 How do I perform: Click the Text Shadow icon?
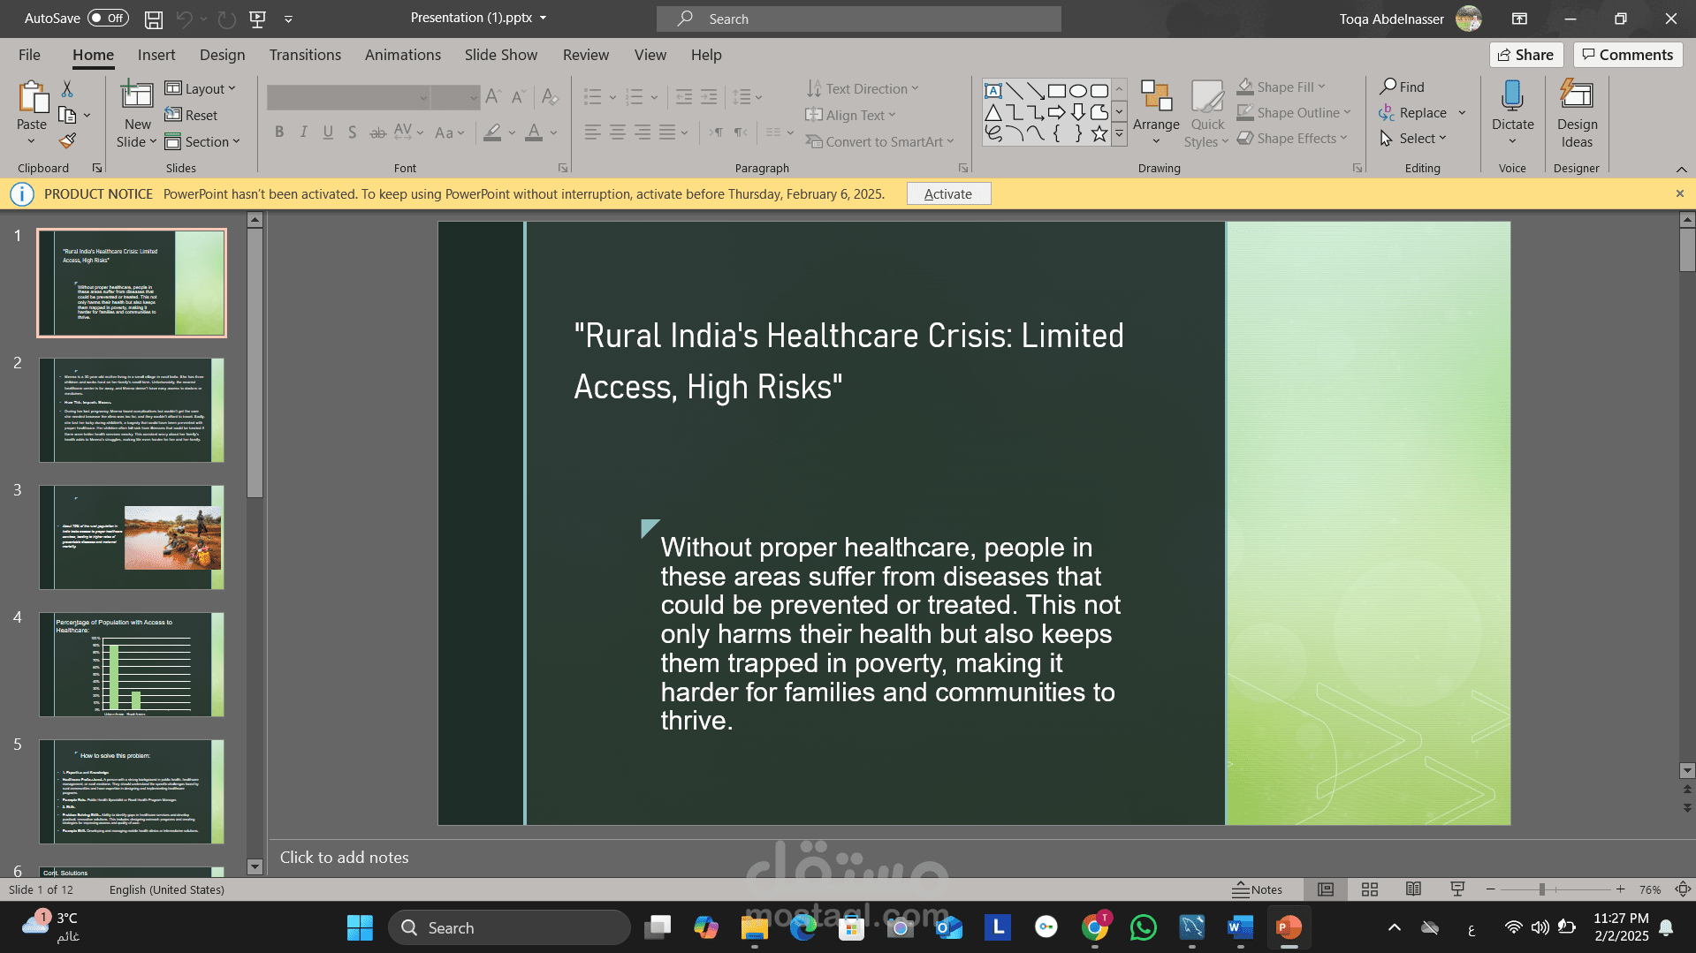(x=352, y=132)
